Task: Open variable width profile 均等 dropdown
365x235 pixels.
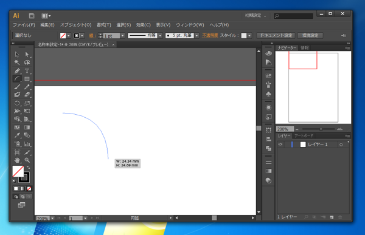Action: [x=160, y=36]
